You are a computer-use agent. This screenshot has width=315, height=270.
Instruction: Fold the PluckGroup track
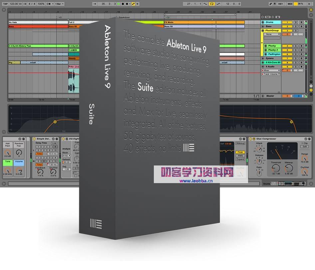click(x=263, y=31)
